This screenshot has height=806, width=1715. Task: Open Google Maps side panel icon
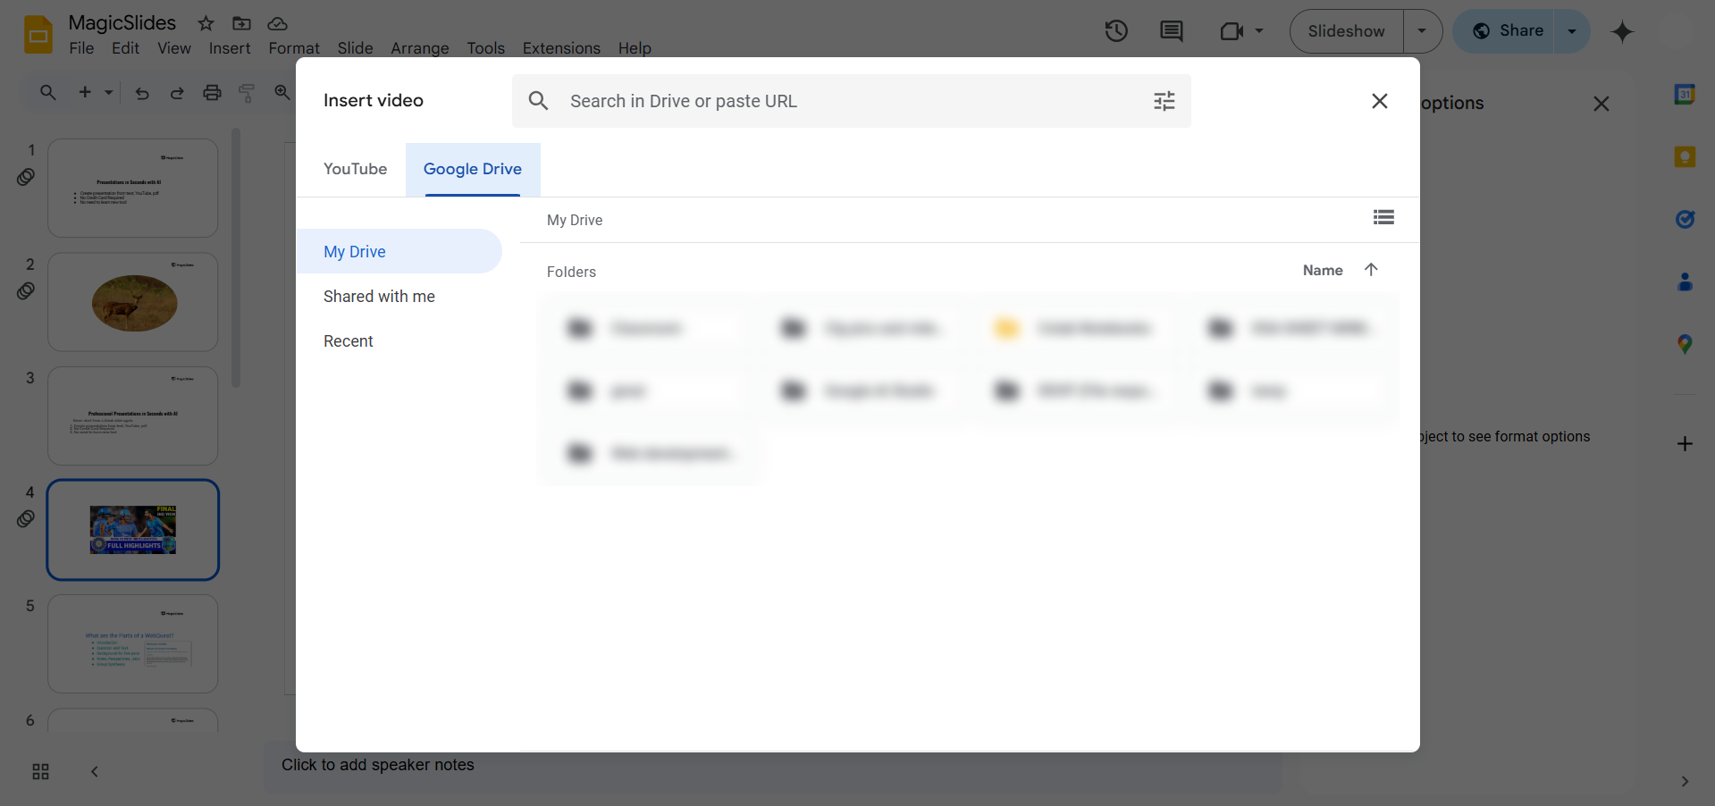pyautogui.click(x=1685, y=344)
